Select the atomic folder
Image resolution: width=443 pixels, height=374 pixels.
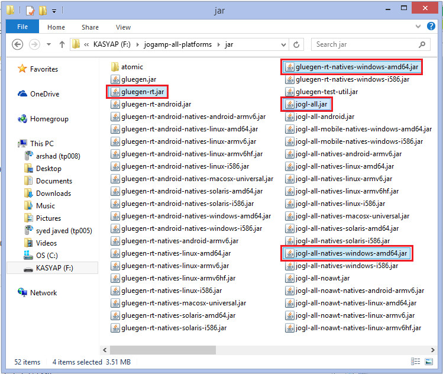[132, 67]
